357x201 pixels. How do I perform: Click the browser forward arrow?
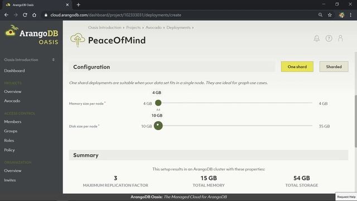point(16,15)
